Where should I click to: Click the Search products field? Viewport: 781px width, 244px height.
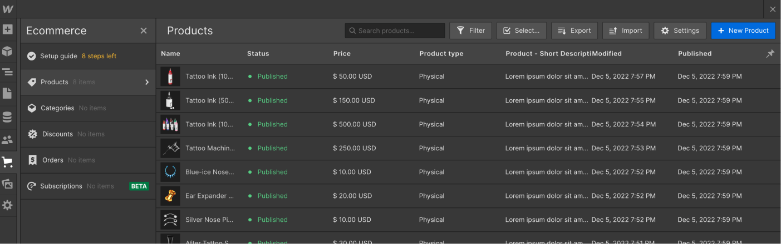pos(395,30)
